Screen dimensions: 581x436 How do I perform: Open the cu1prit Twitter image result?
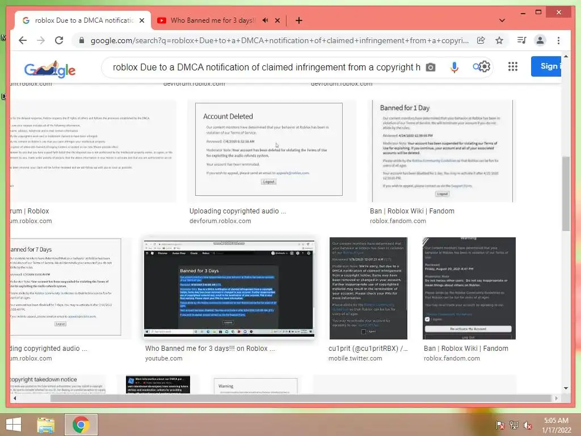point(368,288)
